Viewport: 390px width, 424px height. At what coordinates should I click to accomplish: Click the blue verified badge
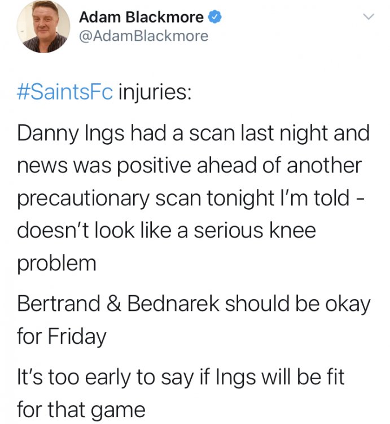point(214,18)
